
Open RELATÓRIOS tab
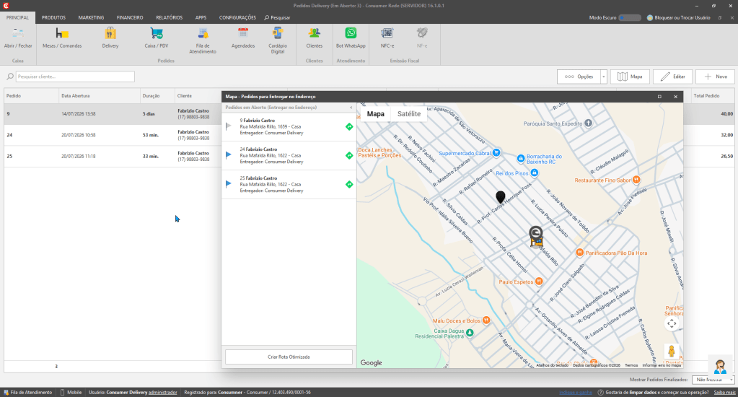pyautogui.click(x=170, y=17)
